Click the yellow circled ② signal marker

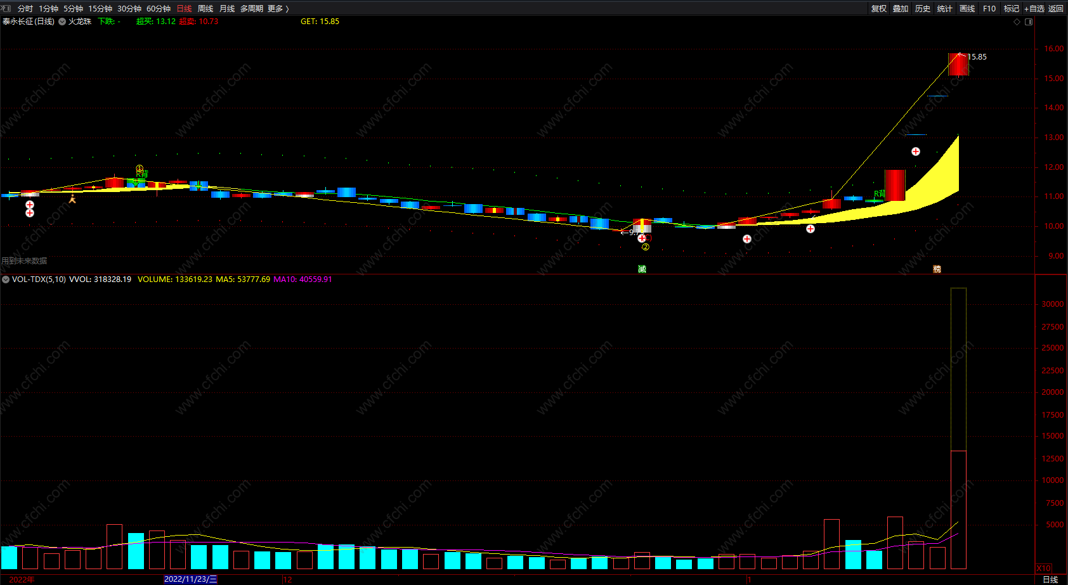(x=646, y=247)
